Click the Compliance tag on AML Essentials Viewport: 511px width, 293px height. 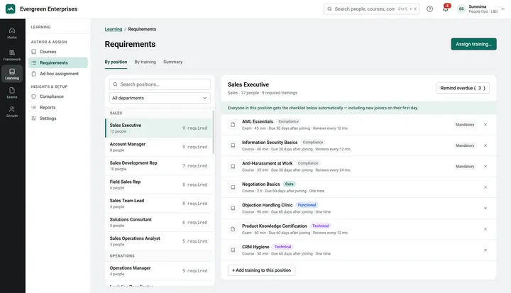[x=288, y=121]
